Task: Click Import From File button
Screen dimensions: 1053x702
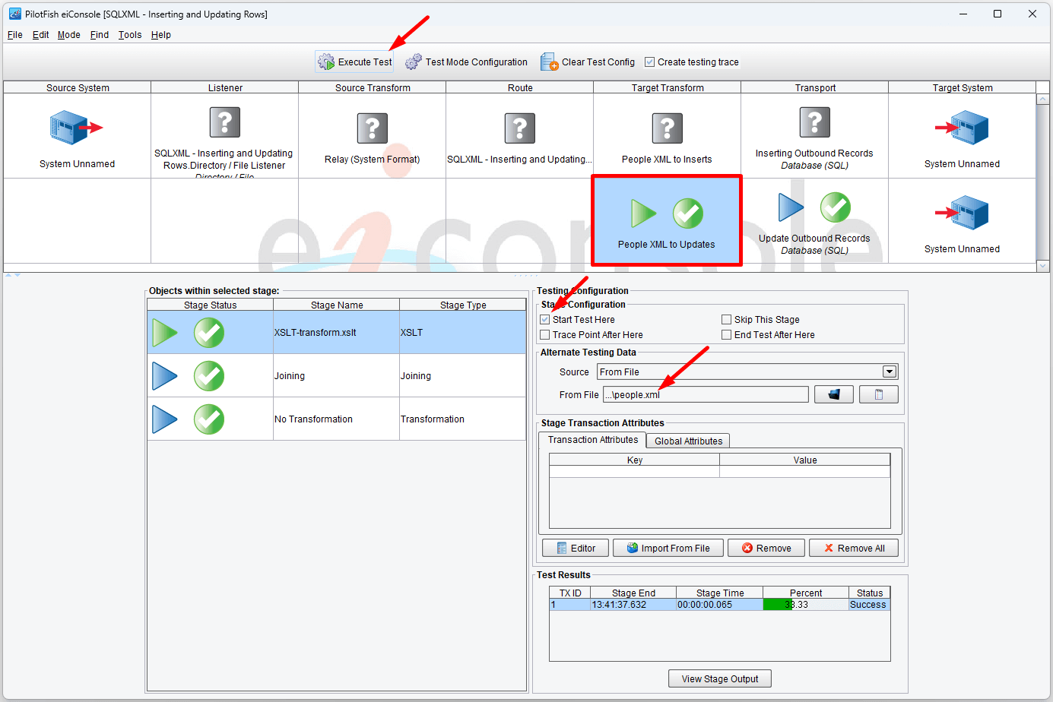Action: 668,549
